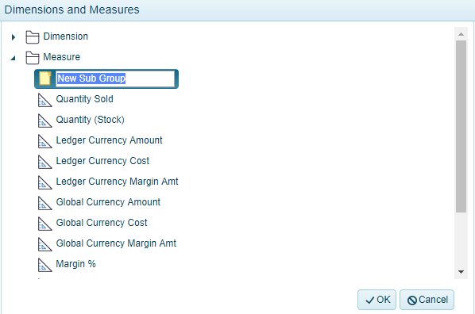Select the Ledger Currency Amount item
This screenshot has height=314, width=475.
(109, 140)
